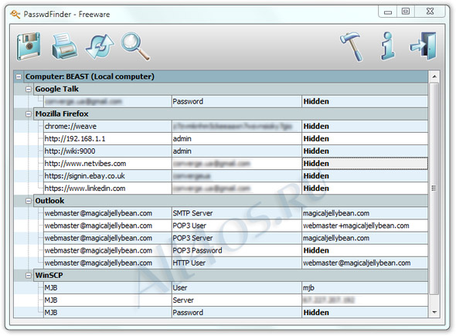Select the Outlook header label
456x336 pixels.
point(49,201)
